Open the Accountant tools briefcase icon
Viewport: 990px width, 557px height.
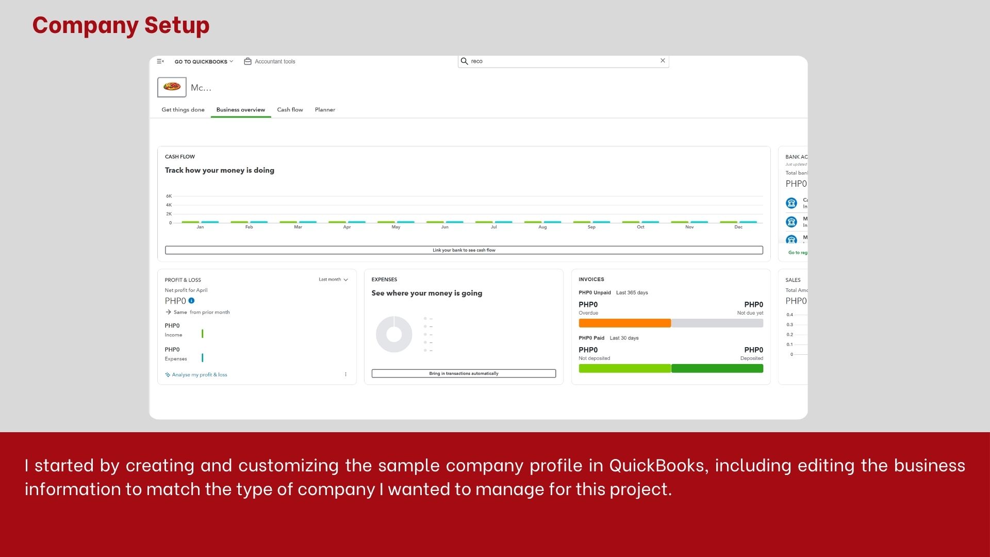pos(247,61)
